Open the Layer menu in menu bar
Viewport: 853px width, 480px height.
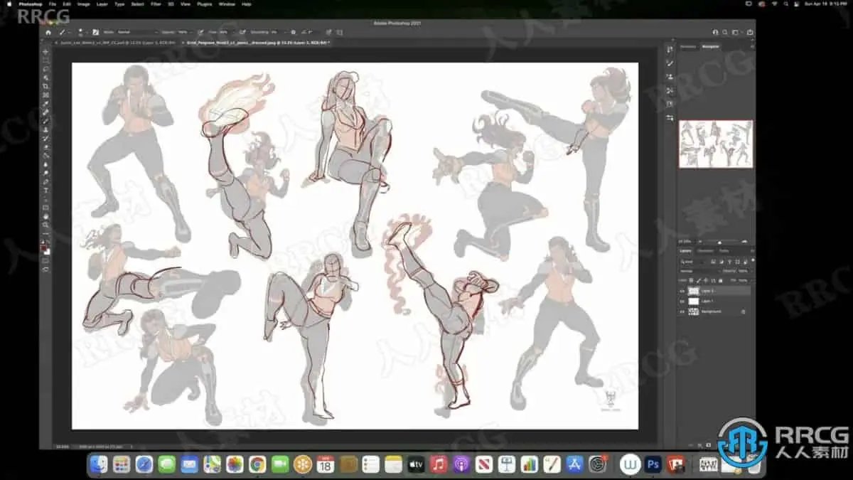(x=102, y=4)
